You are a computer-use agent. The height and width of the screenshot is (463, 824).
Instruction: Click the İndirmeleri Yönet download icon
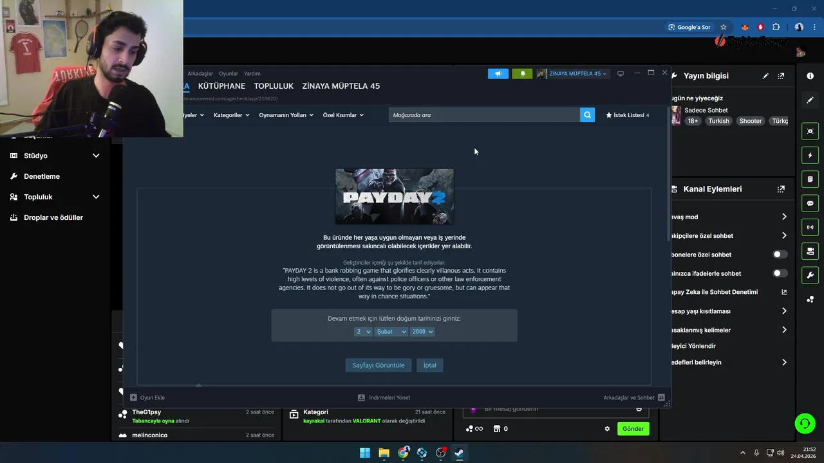[x=361, y=397]
